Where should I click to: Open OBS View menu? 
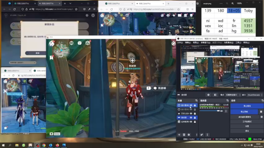point(195,43)
